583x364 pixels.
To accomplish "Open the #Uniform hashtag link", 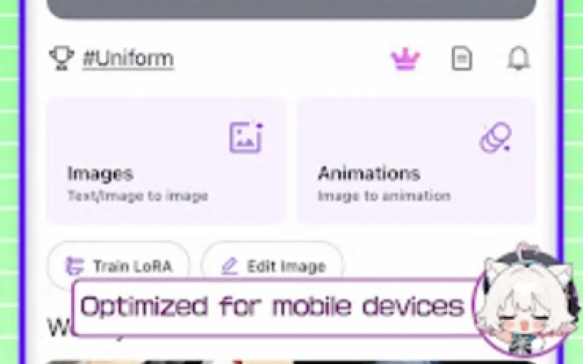I will click(x=128, y=58).
